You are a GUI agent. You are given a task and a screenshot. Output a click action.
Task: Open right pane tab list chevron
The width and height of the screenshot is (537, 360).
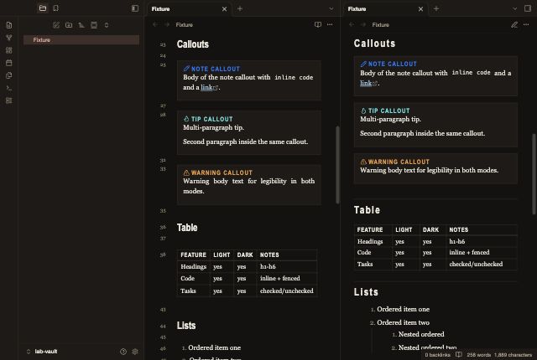(514, 9)
